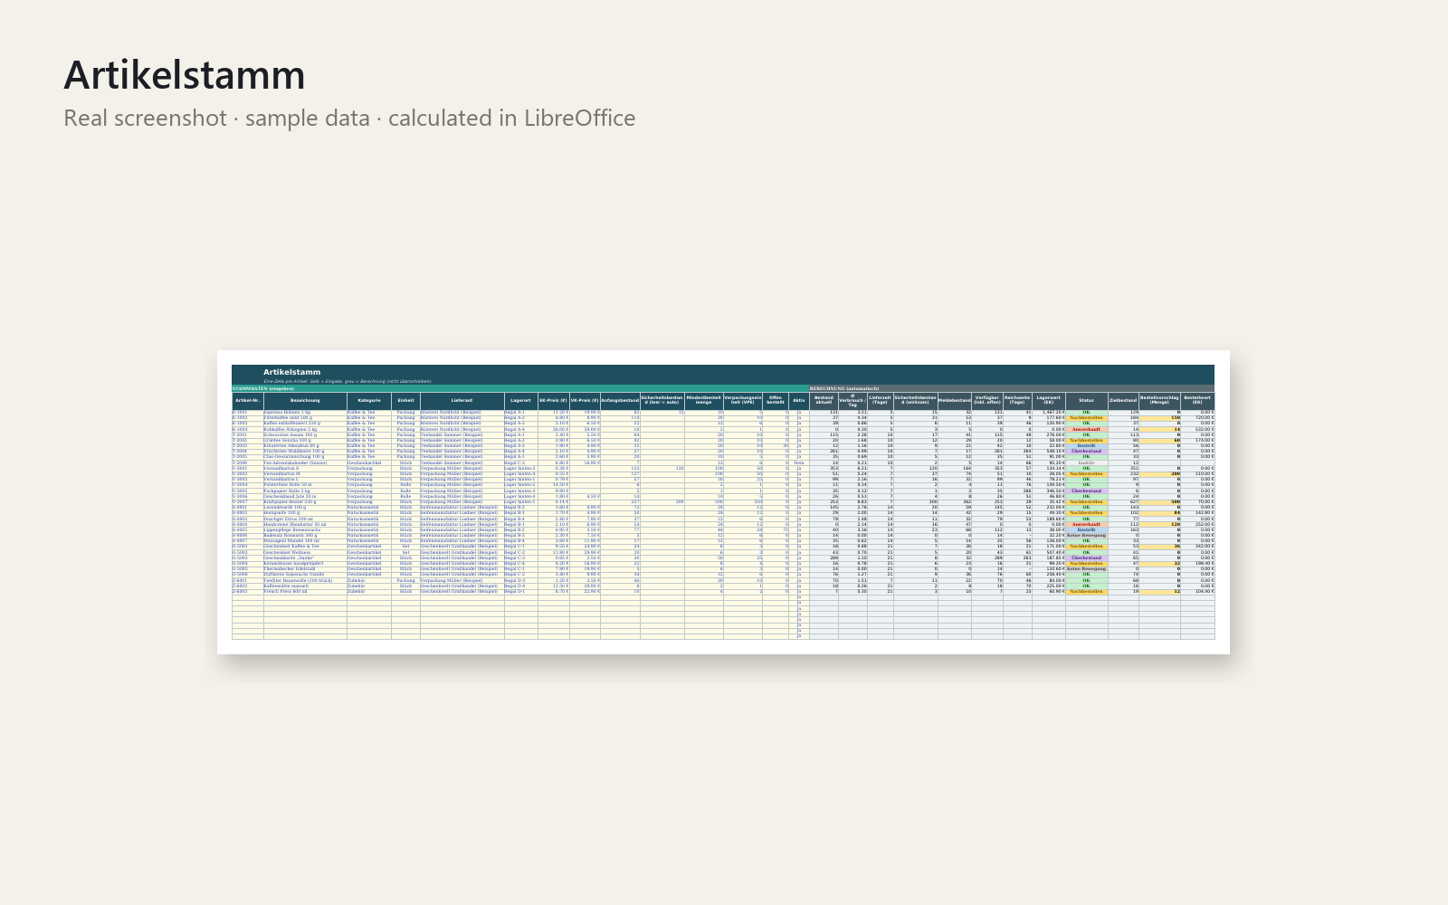Image resolution: width=1448 pixels, height=905 pixels.
Task: Select the 'Bestand aktuell' column header
Action: pyautogui.click(x=824, y=401)
